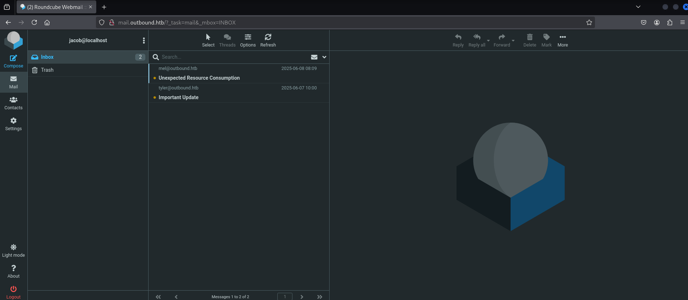Click the Forward button
The image size is (688, 300).
(x=502, y=40)
